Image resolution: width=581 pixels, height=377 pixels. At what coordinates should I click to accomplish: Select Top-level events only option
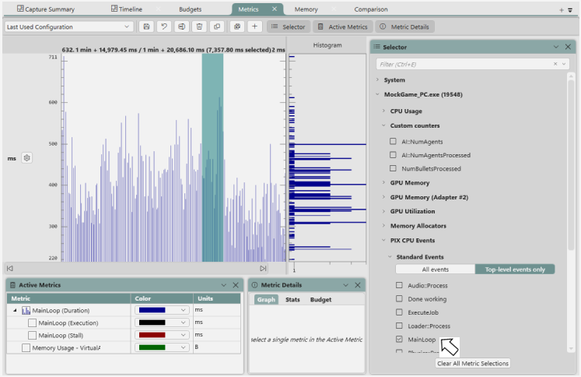click(x=515, y=270)
